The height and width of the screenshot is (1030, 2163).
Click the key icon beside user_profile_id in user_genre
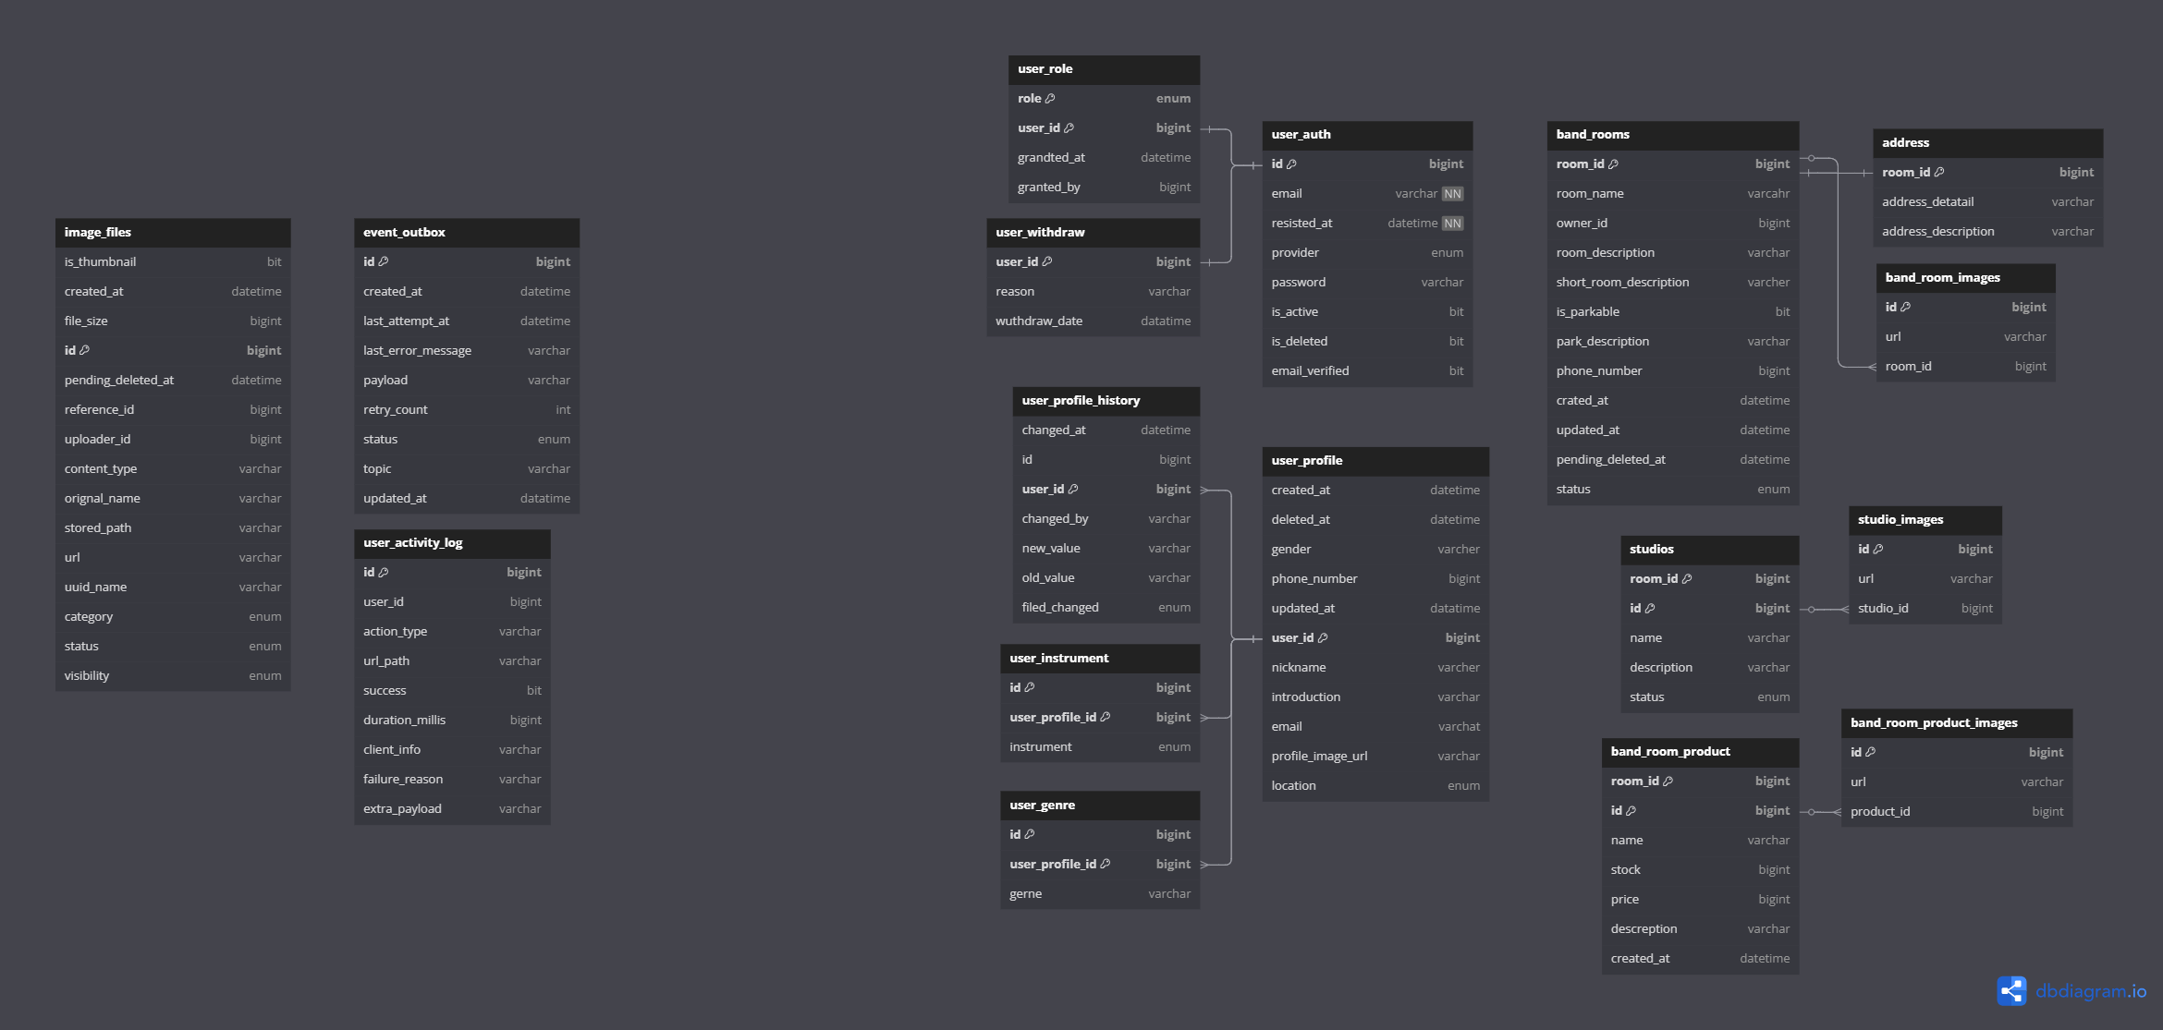(1106, 865)
